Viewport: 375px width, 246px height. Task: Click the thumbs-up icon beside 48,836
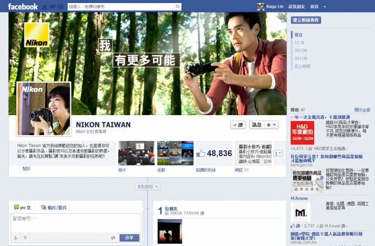pos(201,153)
